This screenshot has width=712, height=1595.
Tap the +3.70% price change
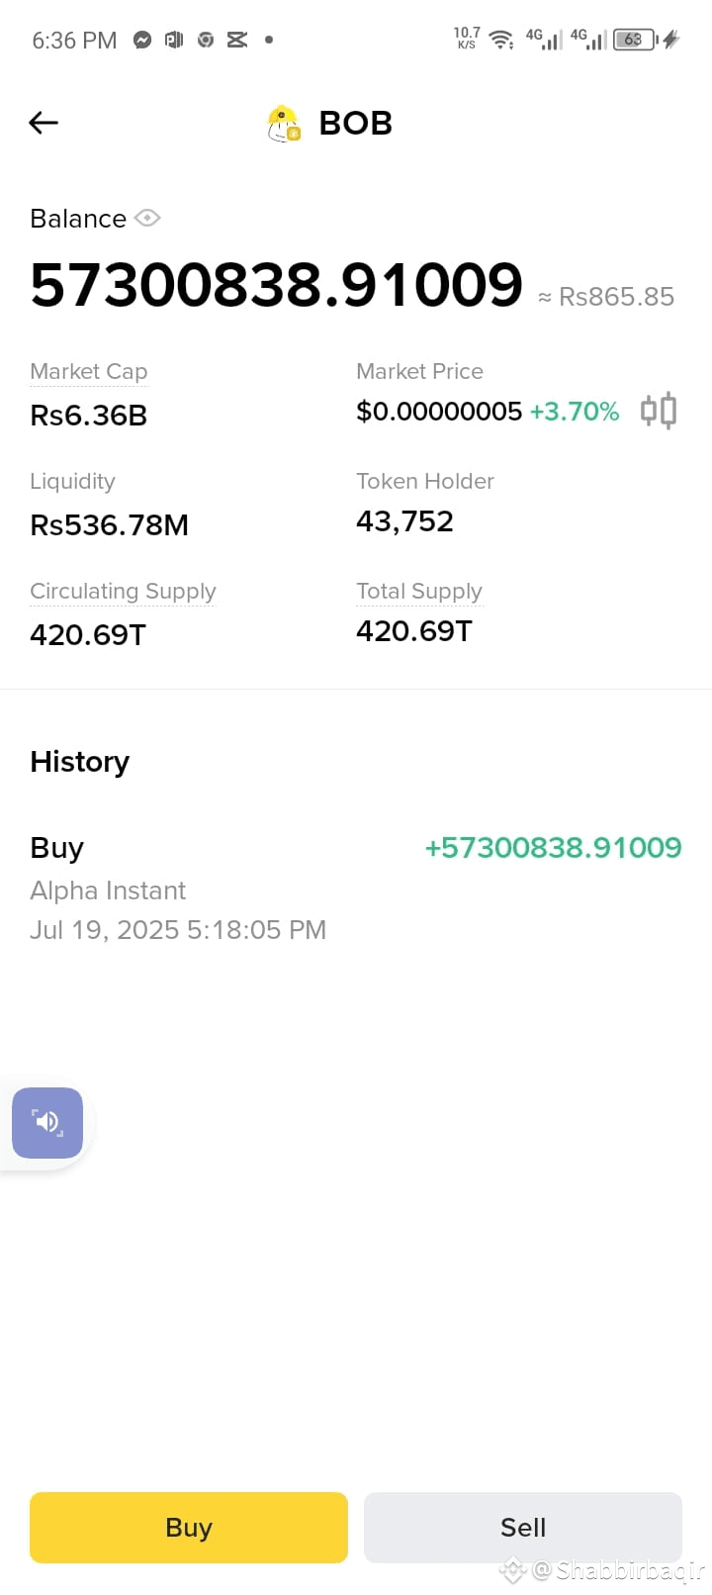575,411
